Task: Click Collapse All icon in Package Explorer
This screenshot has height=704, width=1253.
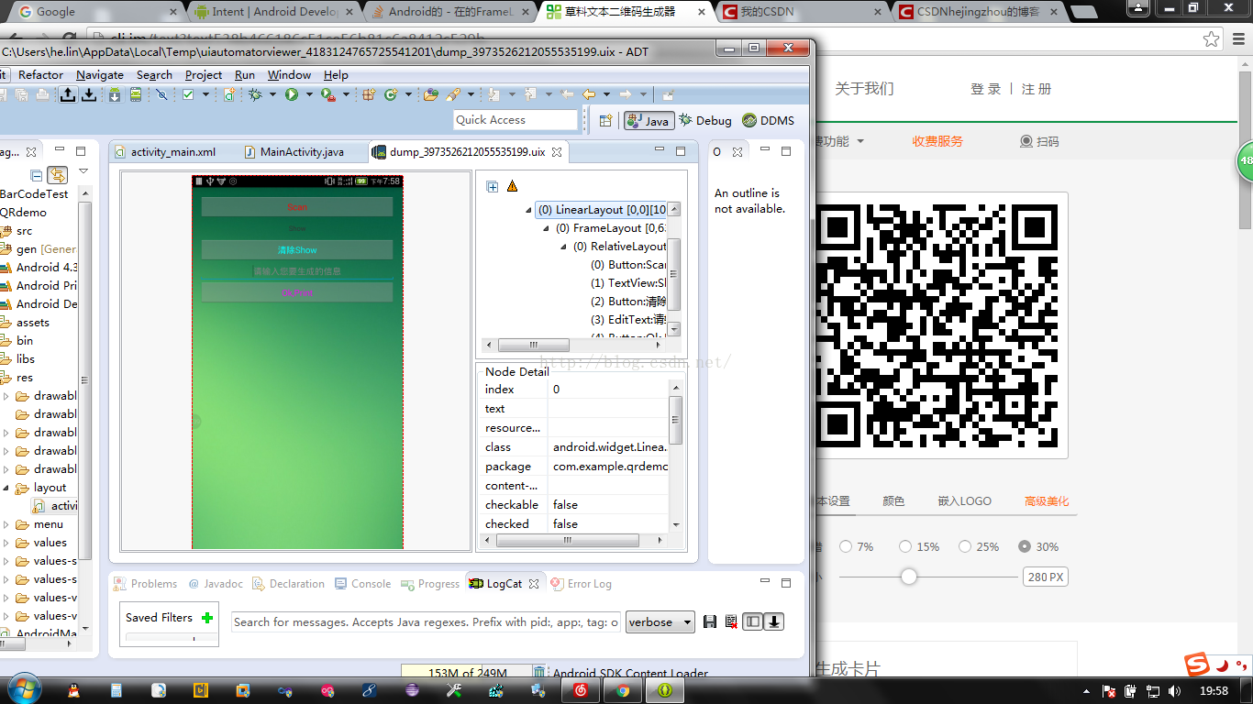Action: pyautogui.click(x=37, y=175)
